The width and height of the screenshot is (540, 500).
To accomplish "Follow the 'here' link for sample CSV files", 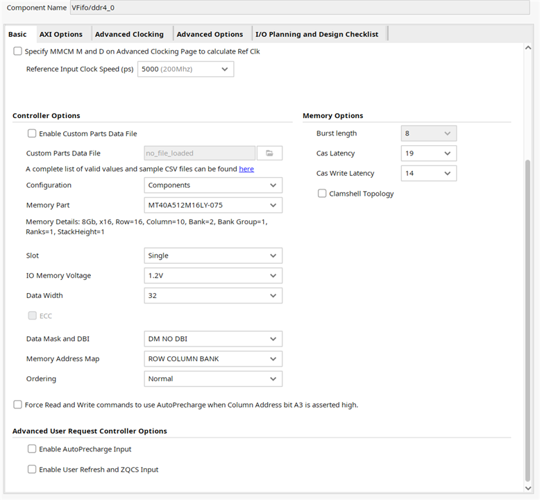I will click(x=246, y=169).
